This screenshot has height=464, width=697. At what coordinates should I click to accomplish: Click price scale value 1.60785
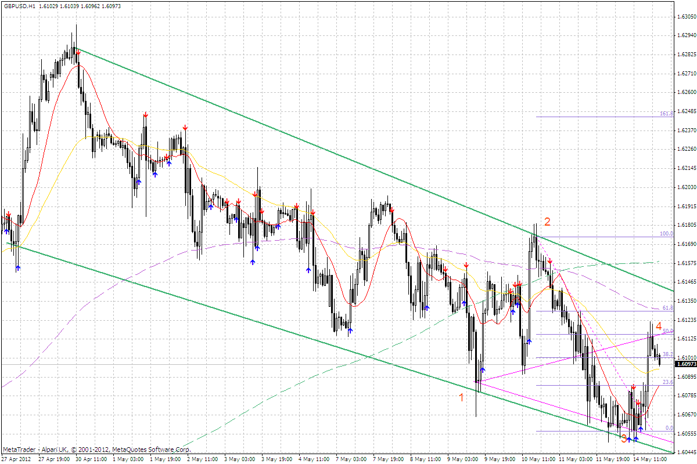coord(687,396)
